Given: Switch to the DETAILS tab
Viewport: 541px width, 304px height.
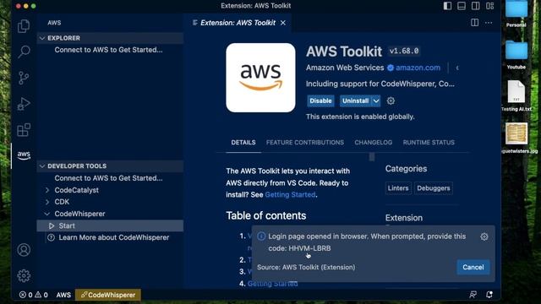Looking at the screenshot, I should pyautogui.click(x=243, y=143).
